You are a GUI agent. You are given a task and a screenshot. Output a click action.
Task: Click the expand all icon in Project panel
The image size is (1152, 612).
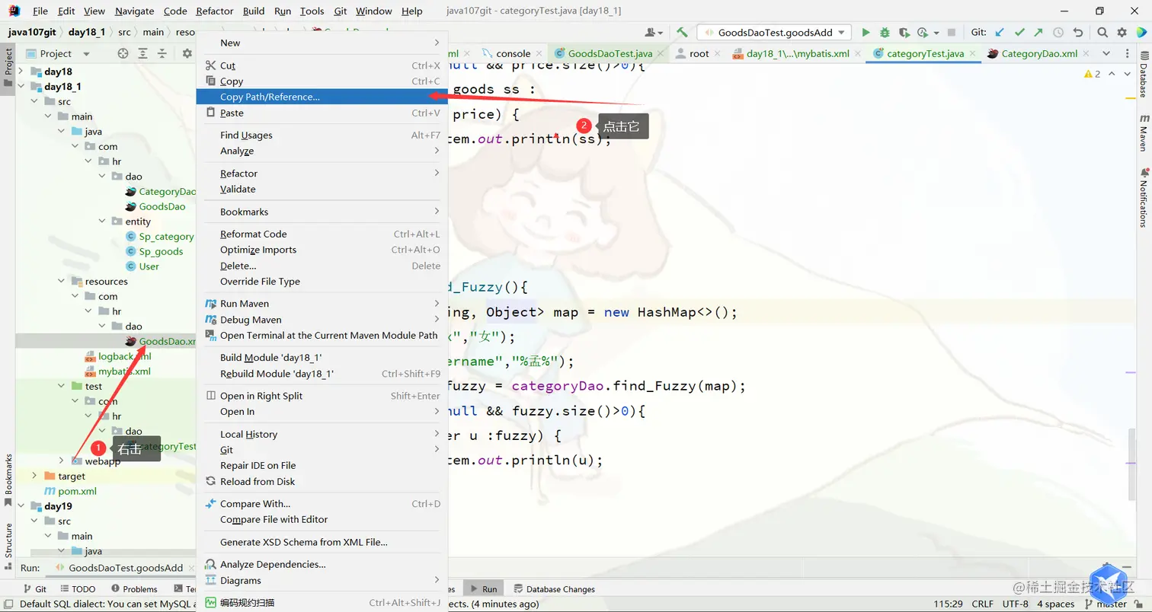[142, 53]
